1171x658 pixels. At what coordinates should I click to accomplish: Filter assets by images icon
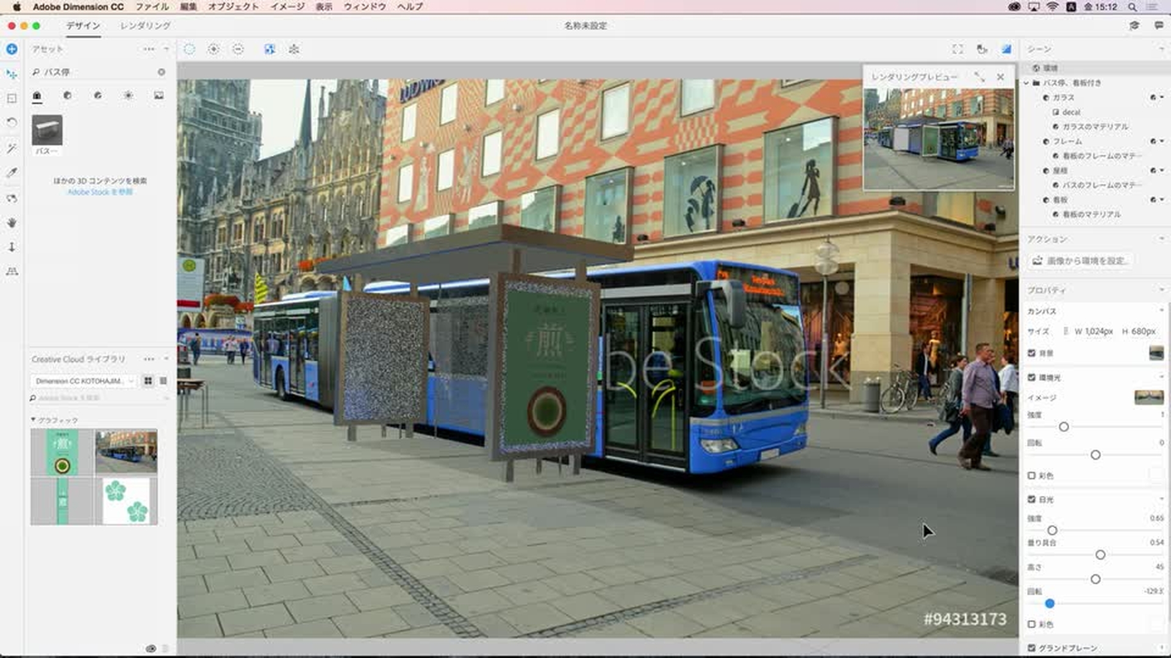pyautogui.click(x=159, y=96)
